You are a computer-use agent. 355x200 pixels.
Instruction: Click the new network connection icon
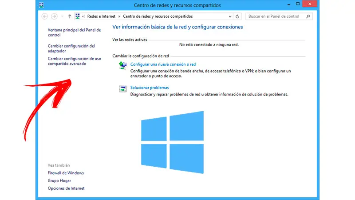pos(123,65)
